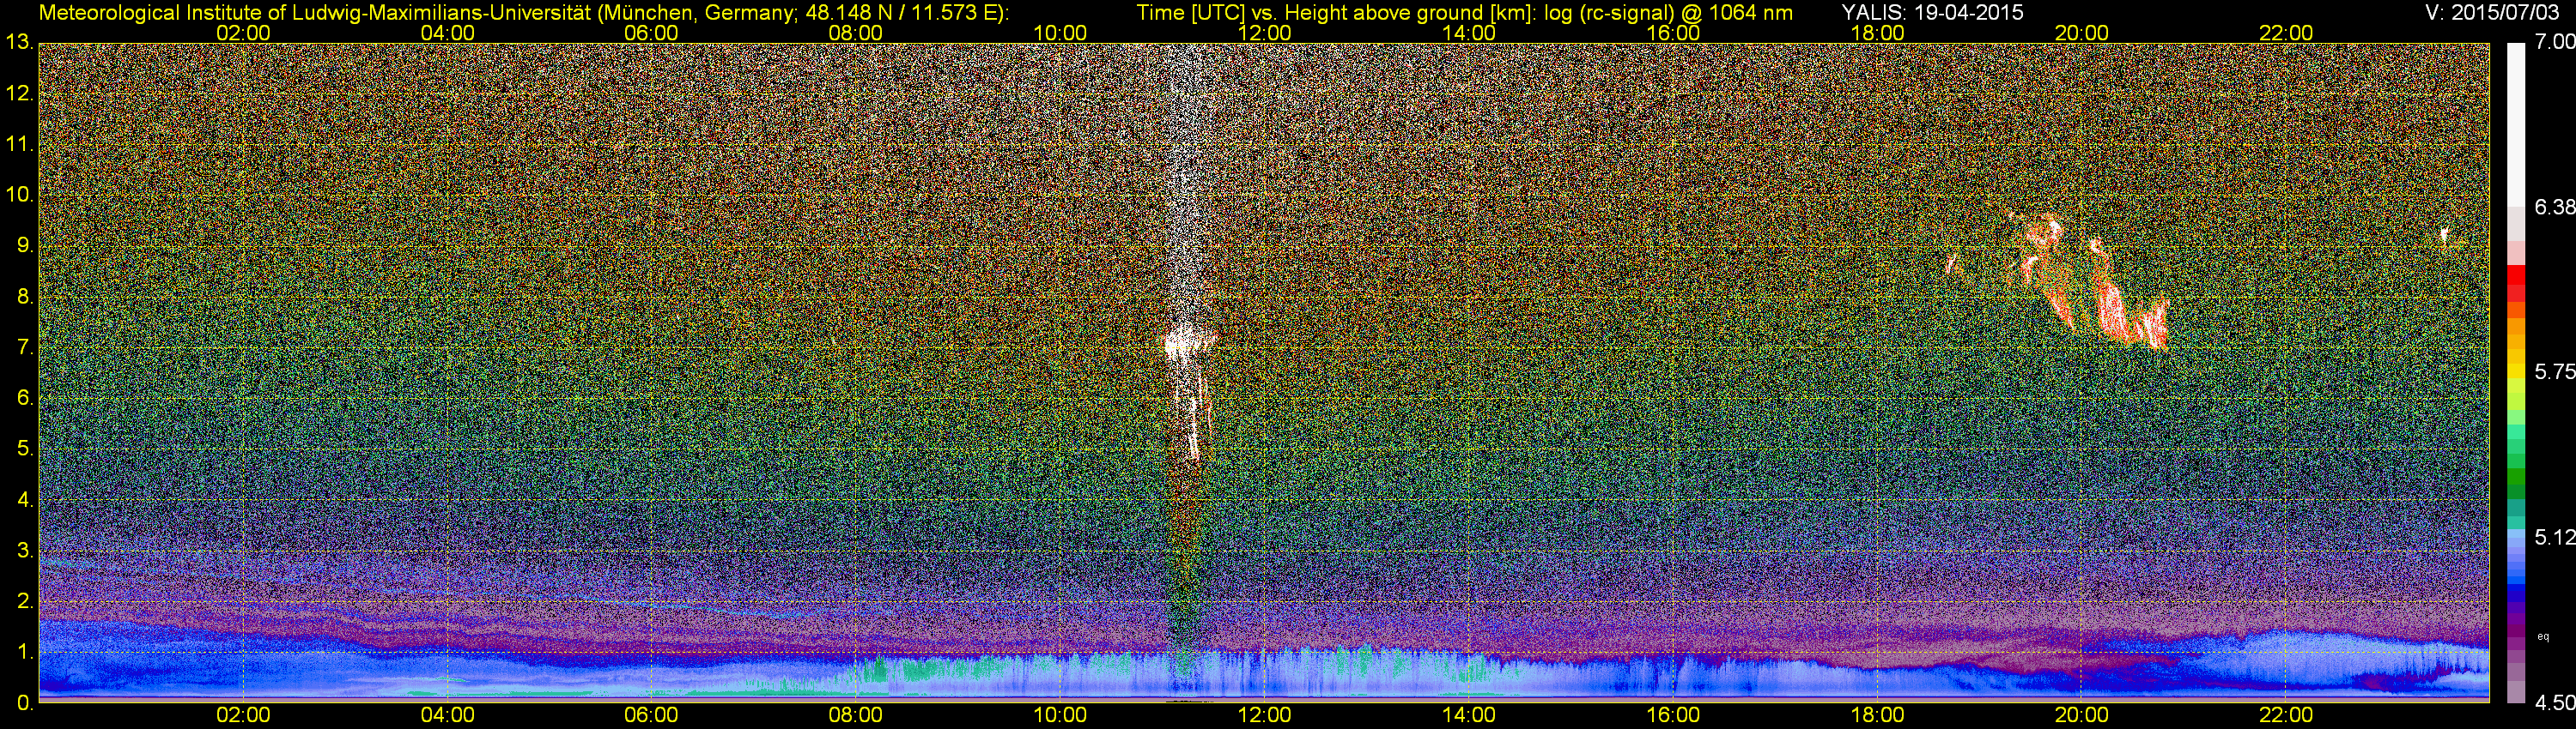This screenshot has height=729, width=2576.
Task: Click the 22:00 label on the upper time axis
Action: tap(2286, 33)
